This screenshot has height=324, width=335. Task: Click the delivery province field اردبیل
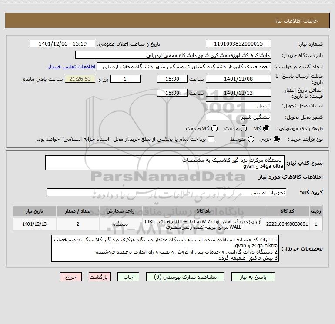point(238,106)
